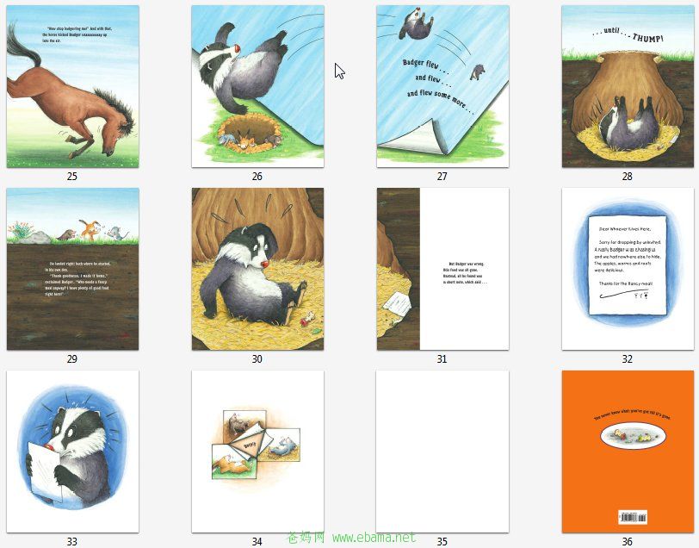Click the page number label 32
The height and width of the screenshot is (548, 699).
click(628, 358)
